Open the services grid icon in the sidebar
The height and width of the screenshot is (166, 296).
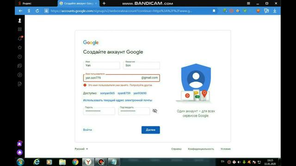point(19,30)
